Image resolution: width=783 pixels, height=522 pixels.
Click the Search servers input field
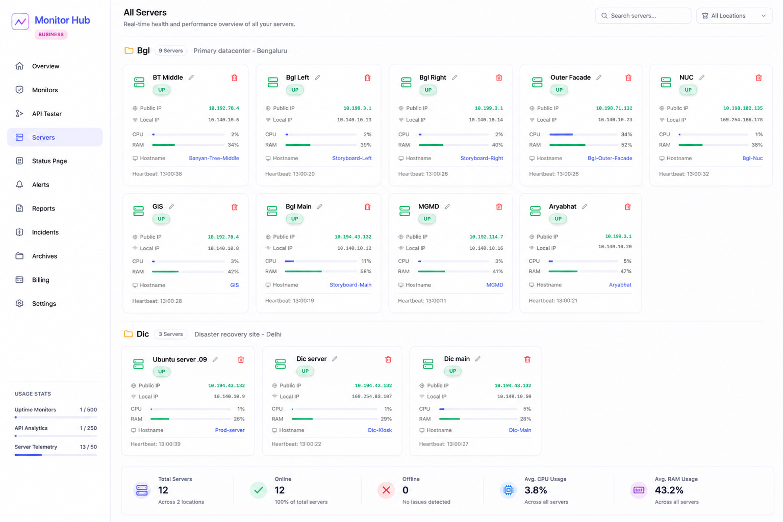pyautogui.click(x=643, y=16)
